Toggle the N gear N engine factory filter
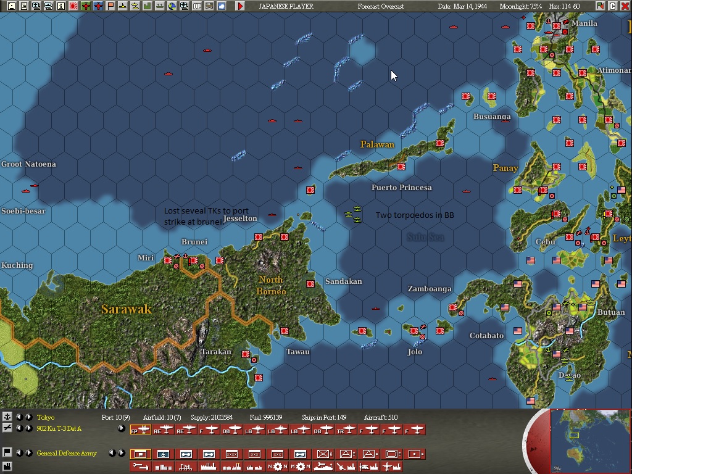711x474 pixels. point(278,467)
